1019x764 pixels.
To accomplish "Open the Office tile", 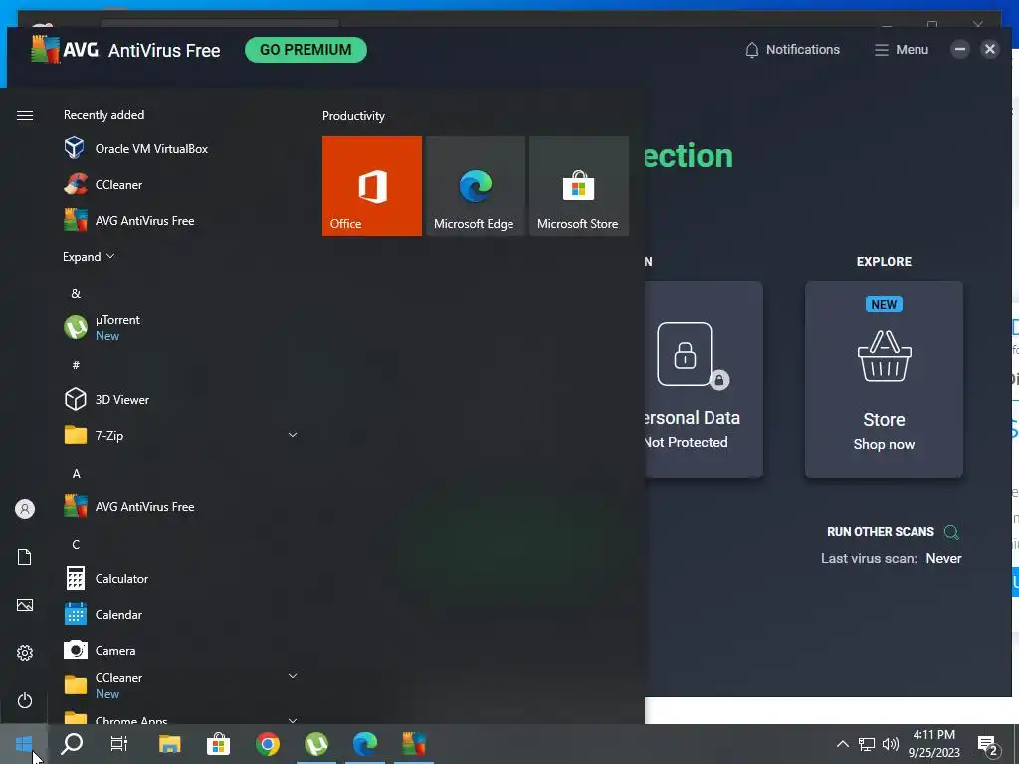I will coord(372,186).
